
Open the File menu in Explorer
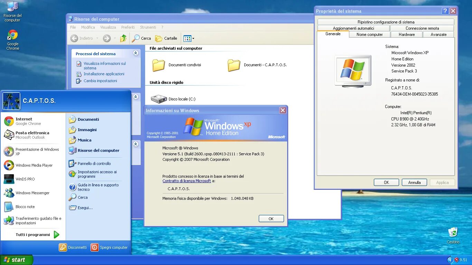(73, 27)
